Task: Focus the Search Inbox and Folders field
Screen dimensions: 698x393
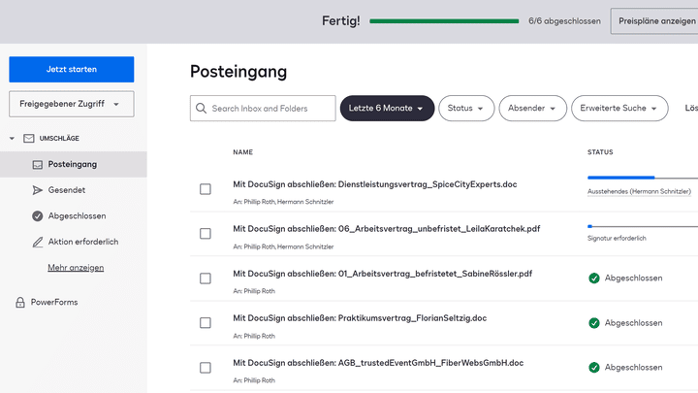Action: [263, 109]
